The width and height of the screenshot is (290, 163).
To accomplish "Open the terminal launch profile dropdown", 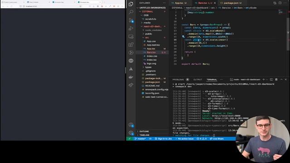I will pos(267,80).
